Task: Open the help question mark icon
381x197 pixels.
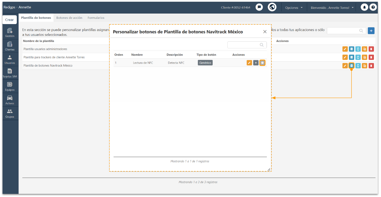Action: pyautogui.click(x=373, y=7)
